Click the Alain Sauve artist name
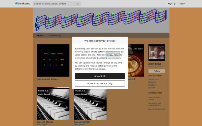202x126 pixels. tap(155, 64)
